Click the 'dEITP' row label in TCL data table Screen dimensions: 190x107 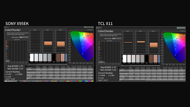pos(121,79)
